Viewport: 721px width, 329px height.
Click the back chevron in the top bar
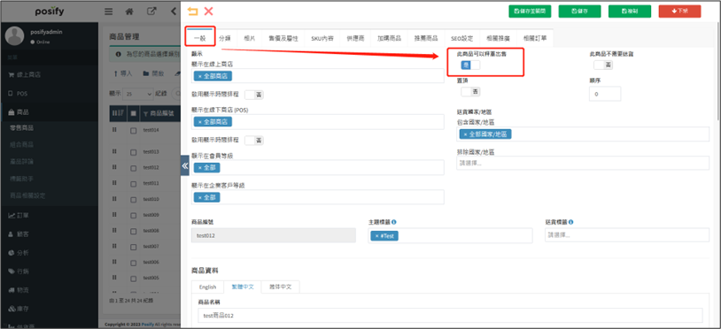coord(174,11)
